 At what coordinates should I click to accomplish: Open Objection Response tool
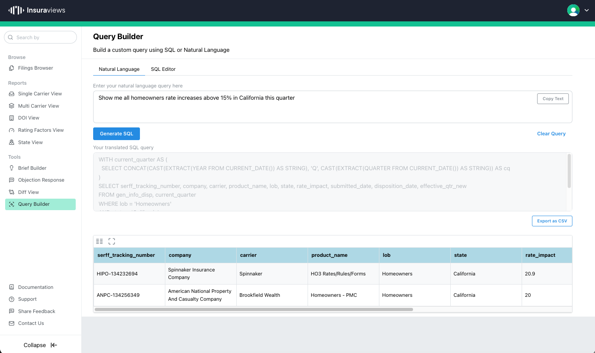[40, 180]
